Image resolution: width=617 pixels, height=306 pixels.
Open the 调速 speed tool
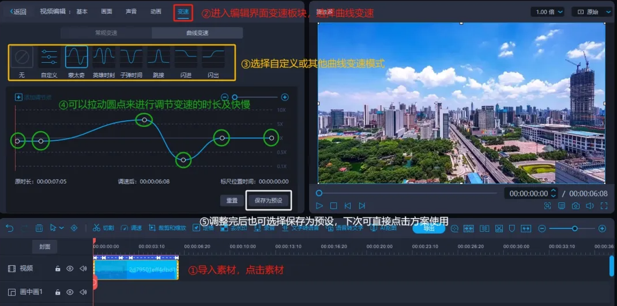131,228
